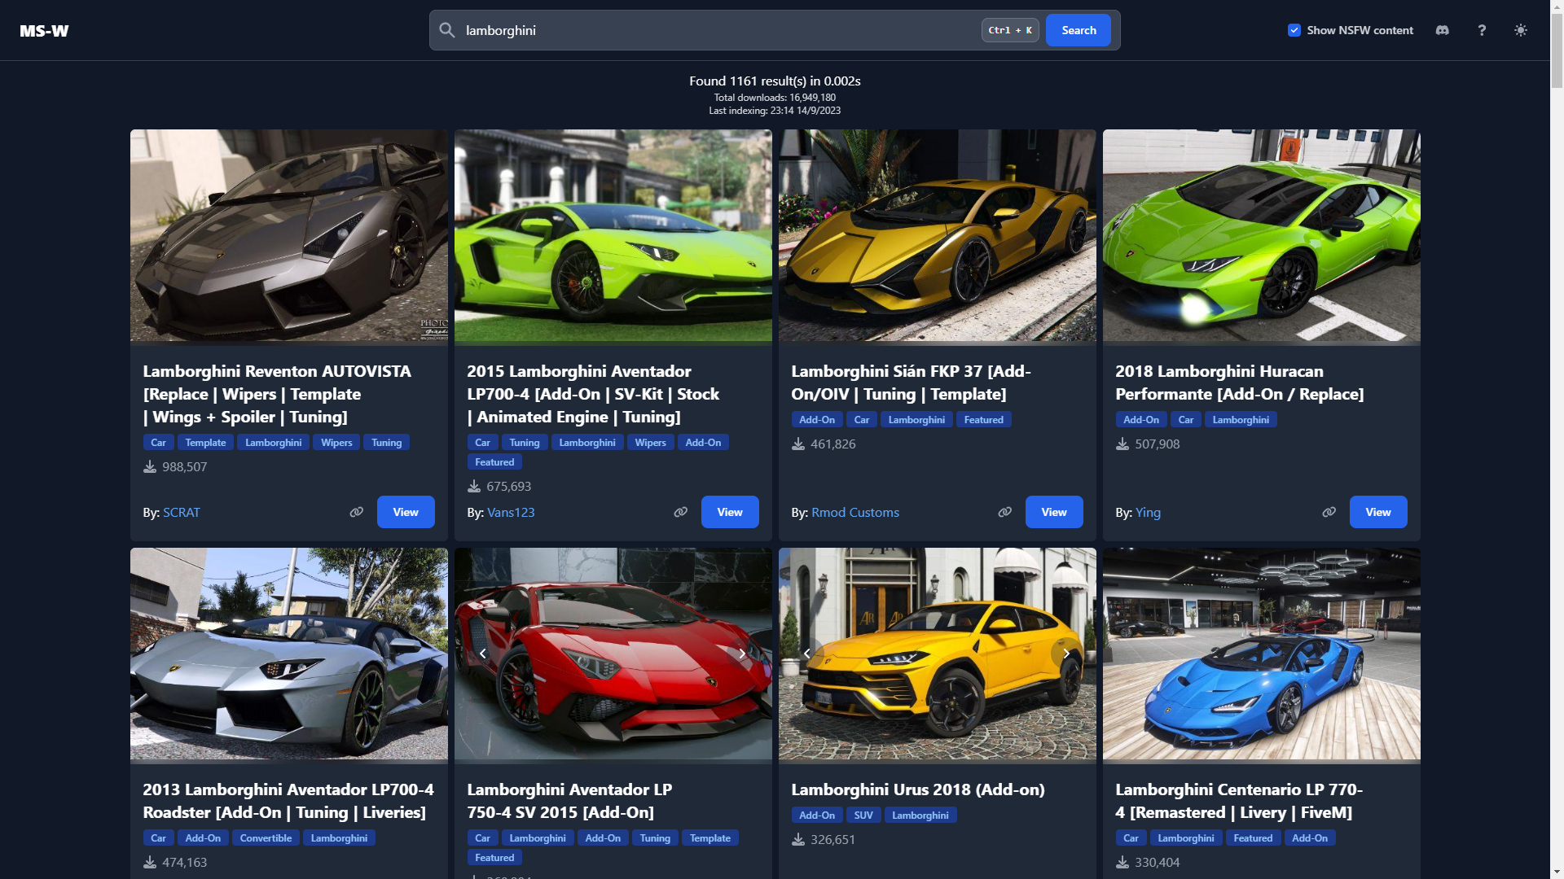Open author Vans123 profile link

(511, 513)
